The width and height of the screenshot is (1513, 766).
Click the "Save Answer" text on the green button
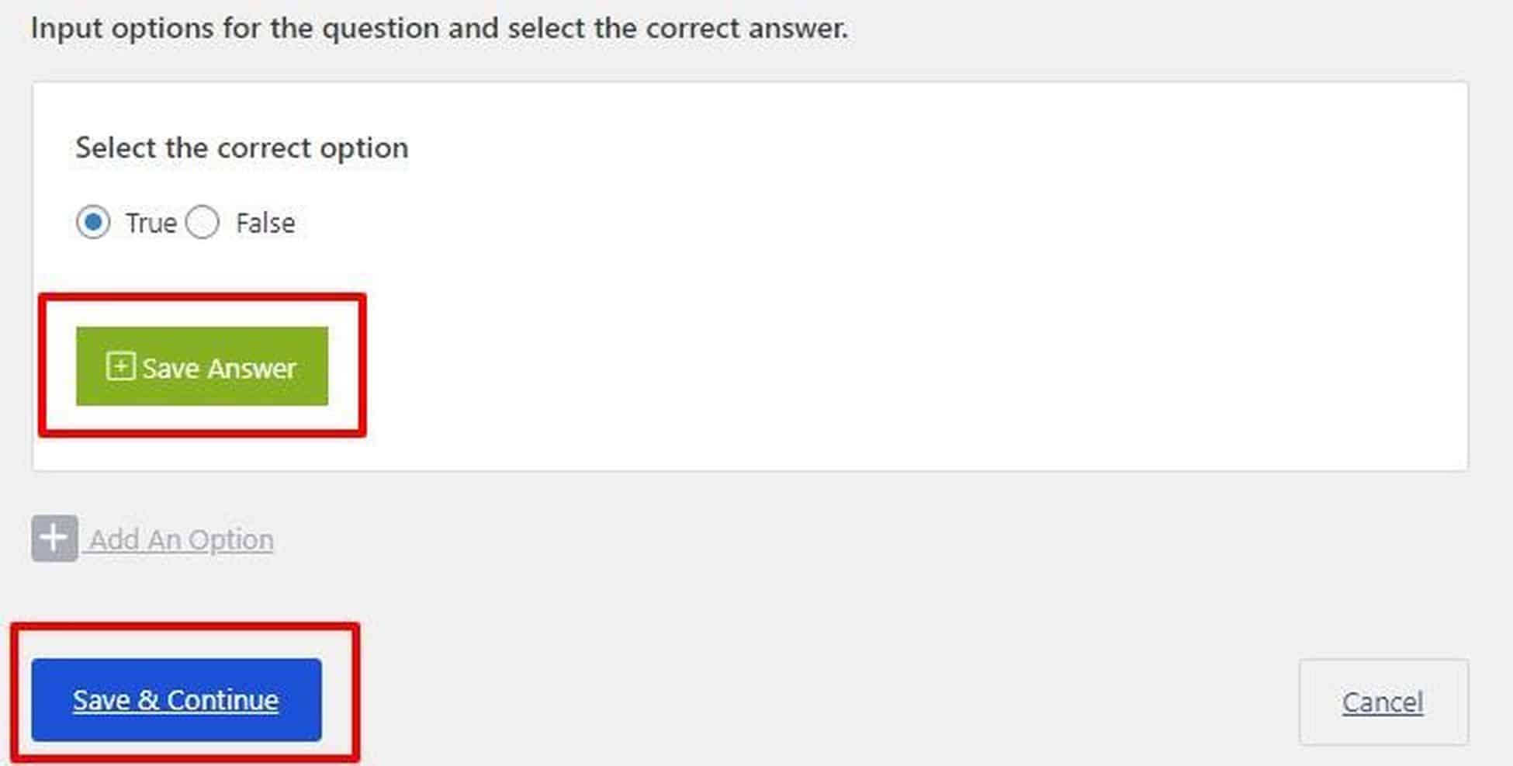tap(219, 368)
